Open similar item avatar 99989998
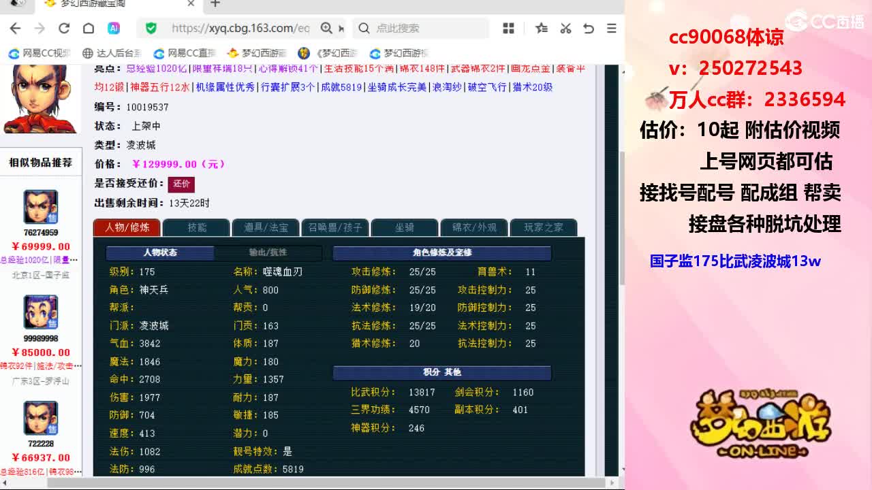 pos(41,312)
